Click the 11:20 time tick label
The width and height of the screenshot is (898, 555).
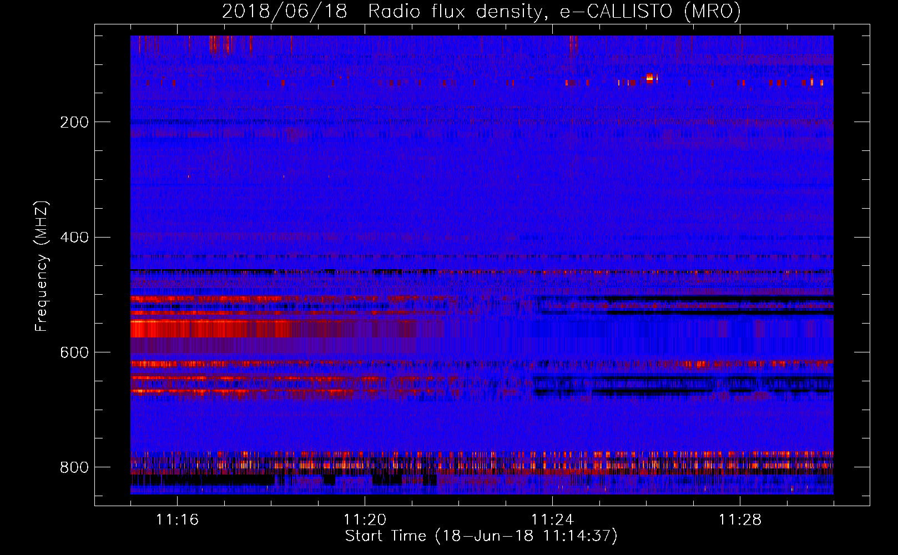click(365, 520)
